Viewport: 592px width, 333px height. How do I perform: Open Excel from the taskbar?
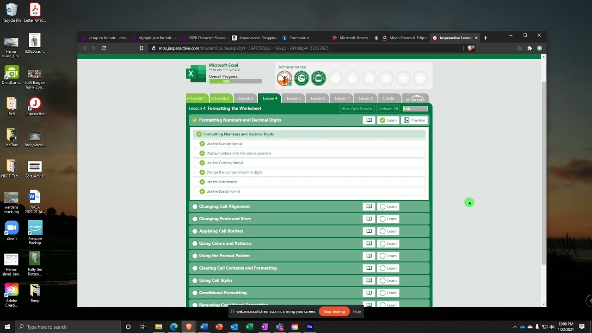point(249,327)
